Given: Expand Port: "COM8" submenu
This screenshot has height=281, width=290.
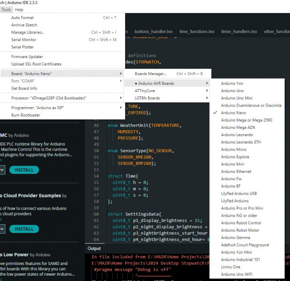Looking at the screenshot, I should 62,81.
